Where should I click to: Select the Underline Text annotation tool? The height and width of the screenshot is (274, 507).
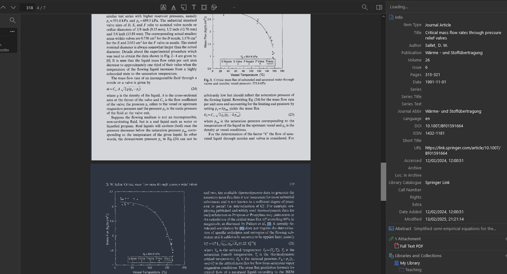tap(174, 7)
